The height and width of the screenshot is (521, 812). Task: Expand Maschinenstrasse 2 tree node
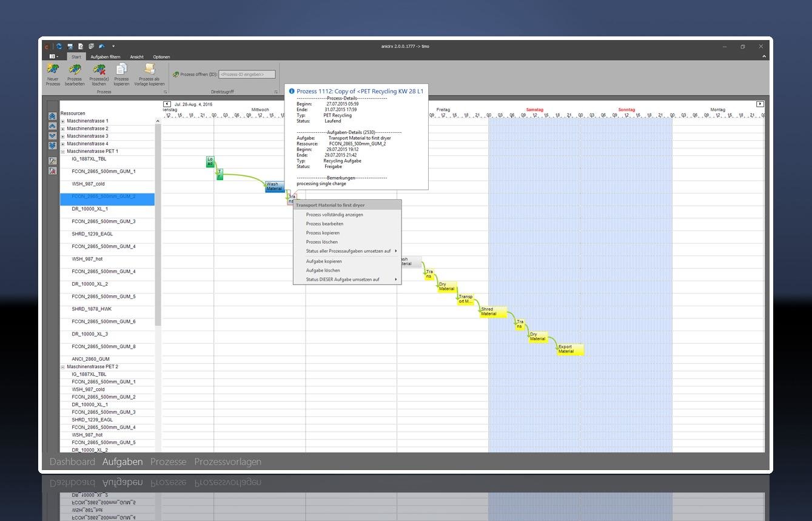(x=63, y=129)
